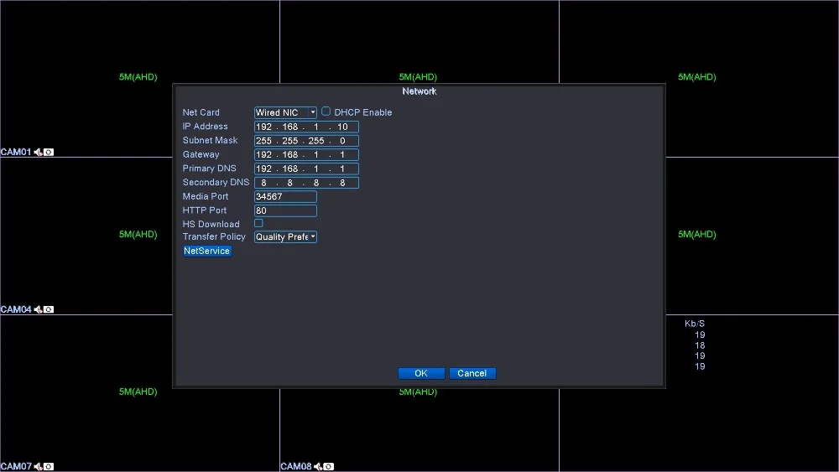
Task: Expand the Transfer Policy dropdown
Action: point(285,236)
